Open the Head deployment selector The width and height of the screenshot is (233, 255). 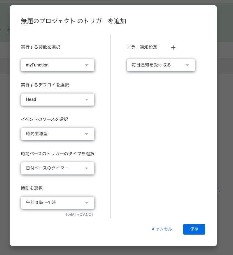point(57,99)
